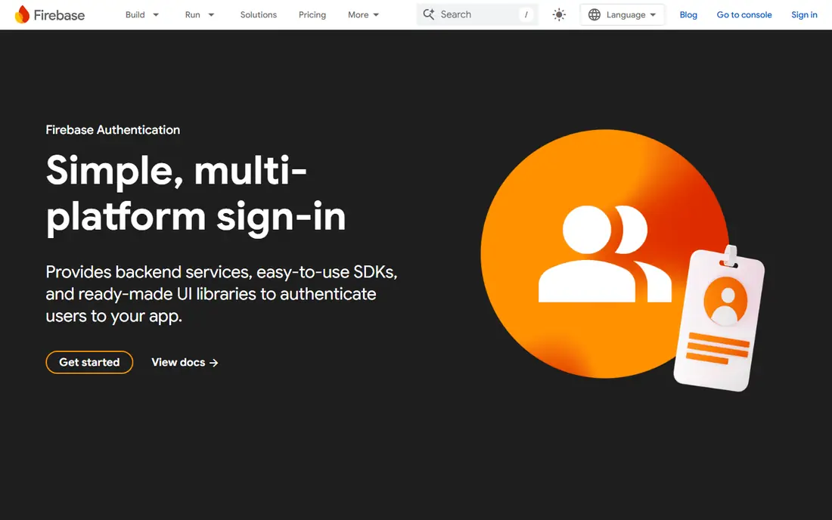Click the search magnifier icon
832x520 pixels.
pyautogui.click(x=429, y=14)
